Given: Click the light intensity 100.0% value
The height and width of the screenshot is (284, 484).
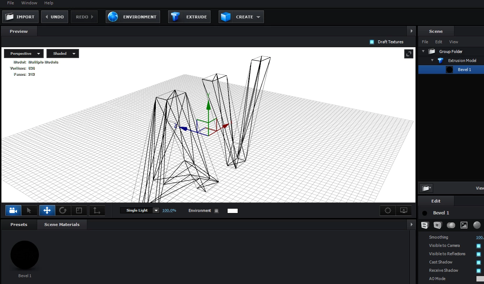Looking at the screenshot, I should pos(169,210).
